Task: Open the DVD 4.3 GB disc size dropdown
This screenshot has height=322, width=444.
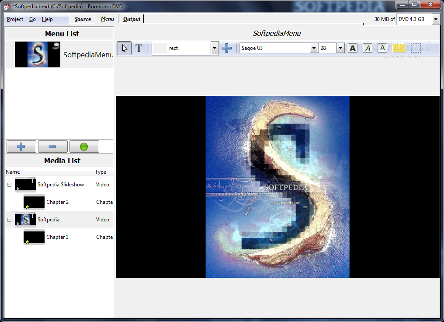Action: 436,19
